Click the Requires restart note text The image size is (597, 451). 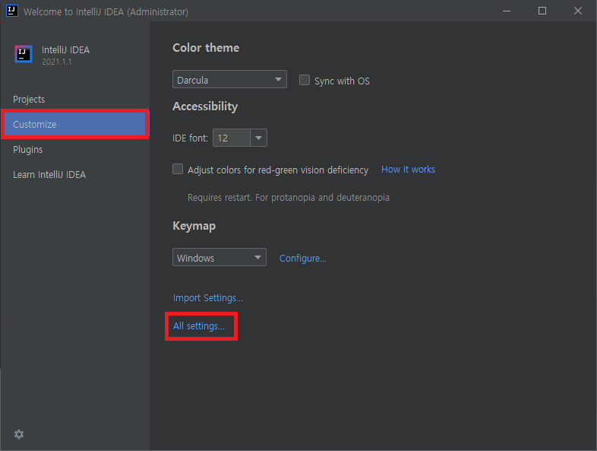click(288, 198)
